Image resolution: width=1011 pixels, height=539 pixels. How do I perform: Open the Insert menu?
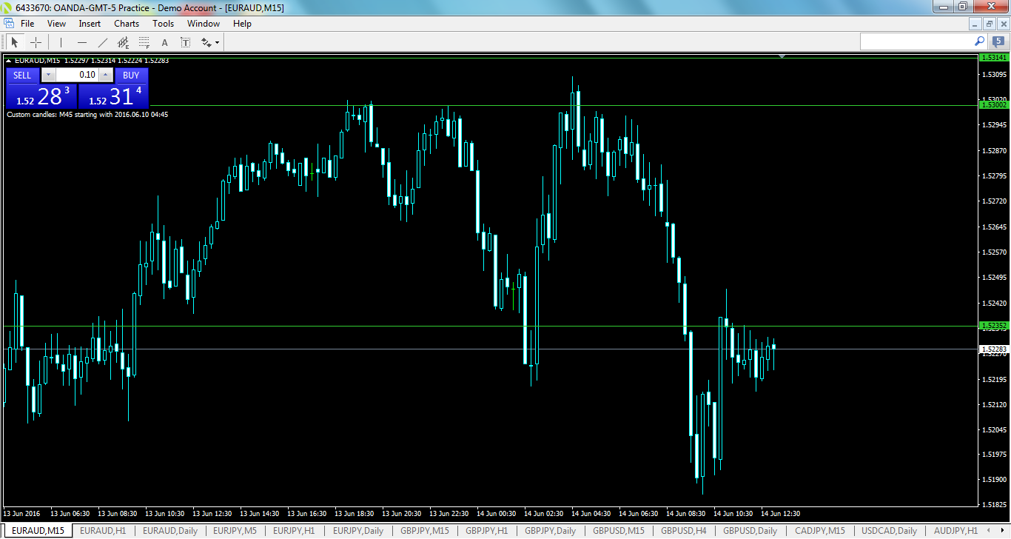tap(89, 23)
